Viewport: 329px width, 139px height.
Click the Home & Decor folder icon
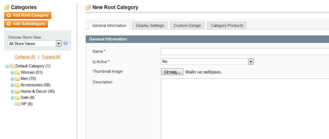tap(17, 91)
